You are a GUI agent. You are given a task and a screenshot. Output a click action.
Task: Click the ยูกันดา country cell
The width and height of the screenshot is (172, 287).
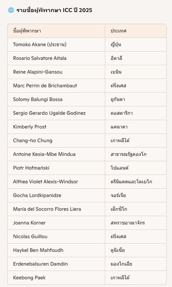click(136, 99)
